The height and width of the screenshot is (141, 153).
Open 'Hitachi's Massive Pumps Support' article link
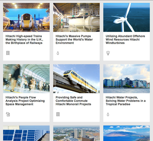click(74, 40)
